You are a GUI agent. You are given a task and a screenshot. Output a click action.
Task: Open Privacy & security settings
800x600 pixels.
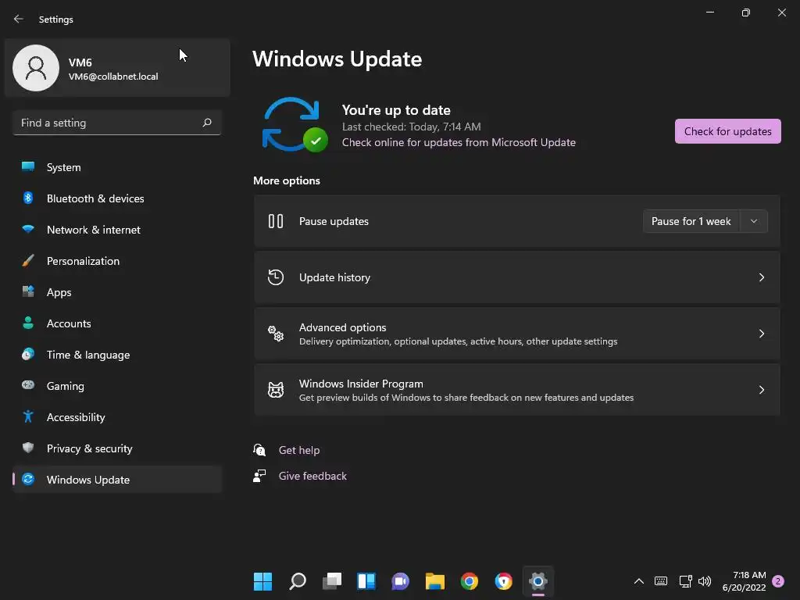tap(117, 448)
